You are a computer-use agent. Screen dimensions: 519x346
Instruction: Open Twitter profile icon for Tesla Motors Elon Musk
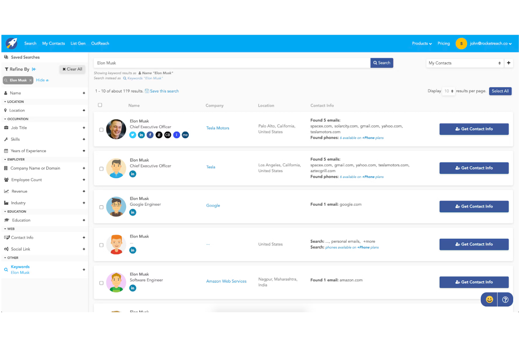(x=133, y=135)
